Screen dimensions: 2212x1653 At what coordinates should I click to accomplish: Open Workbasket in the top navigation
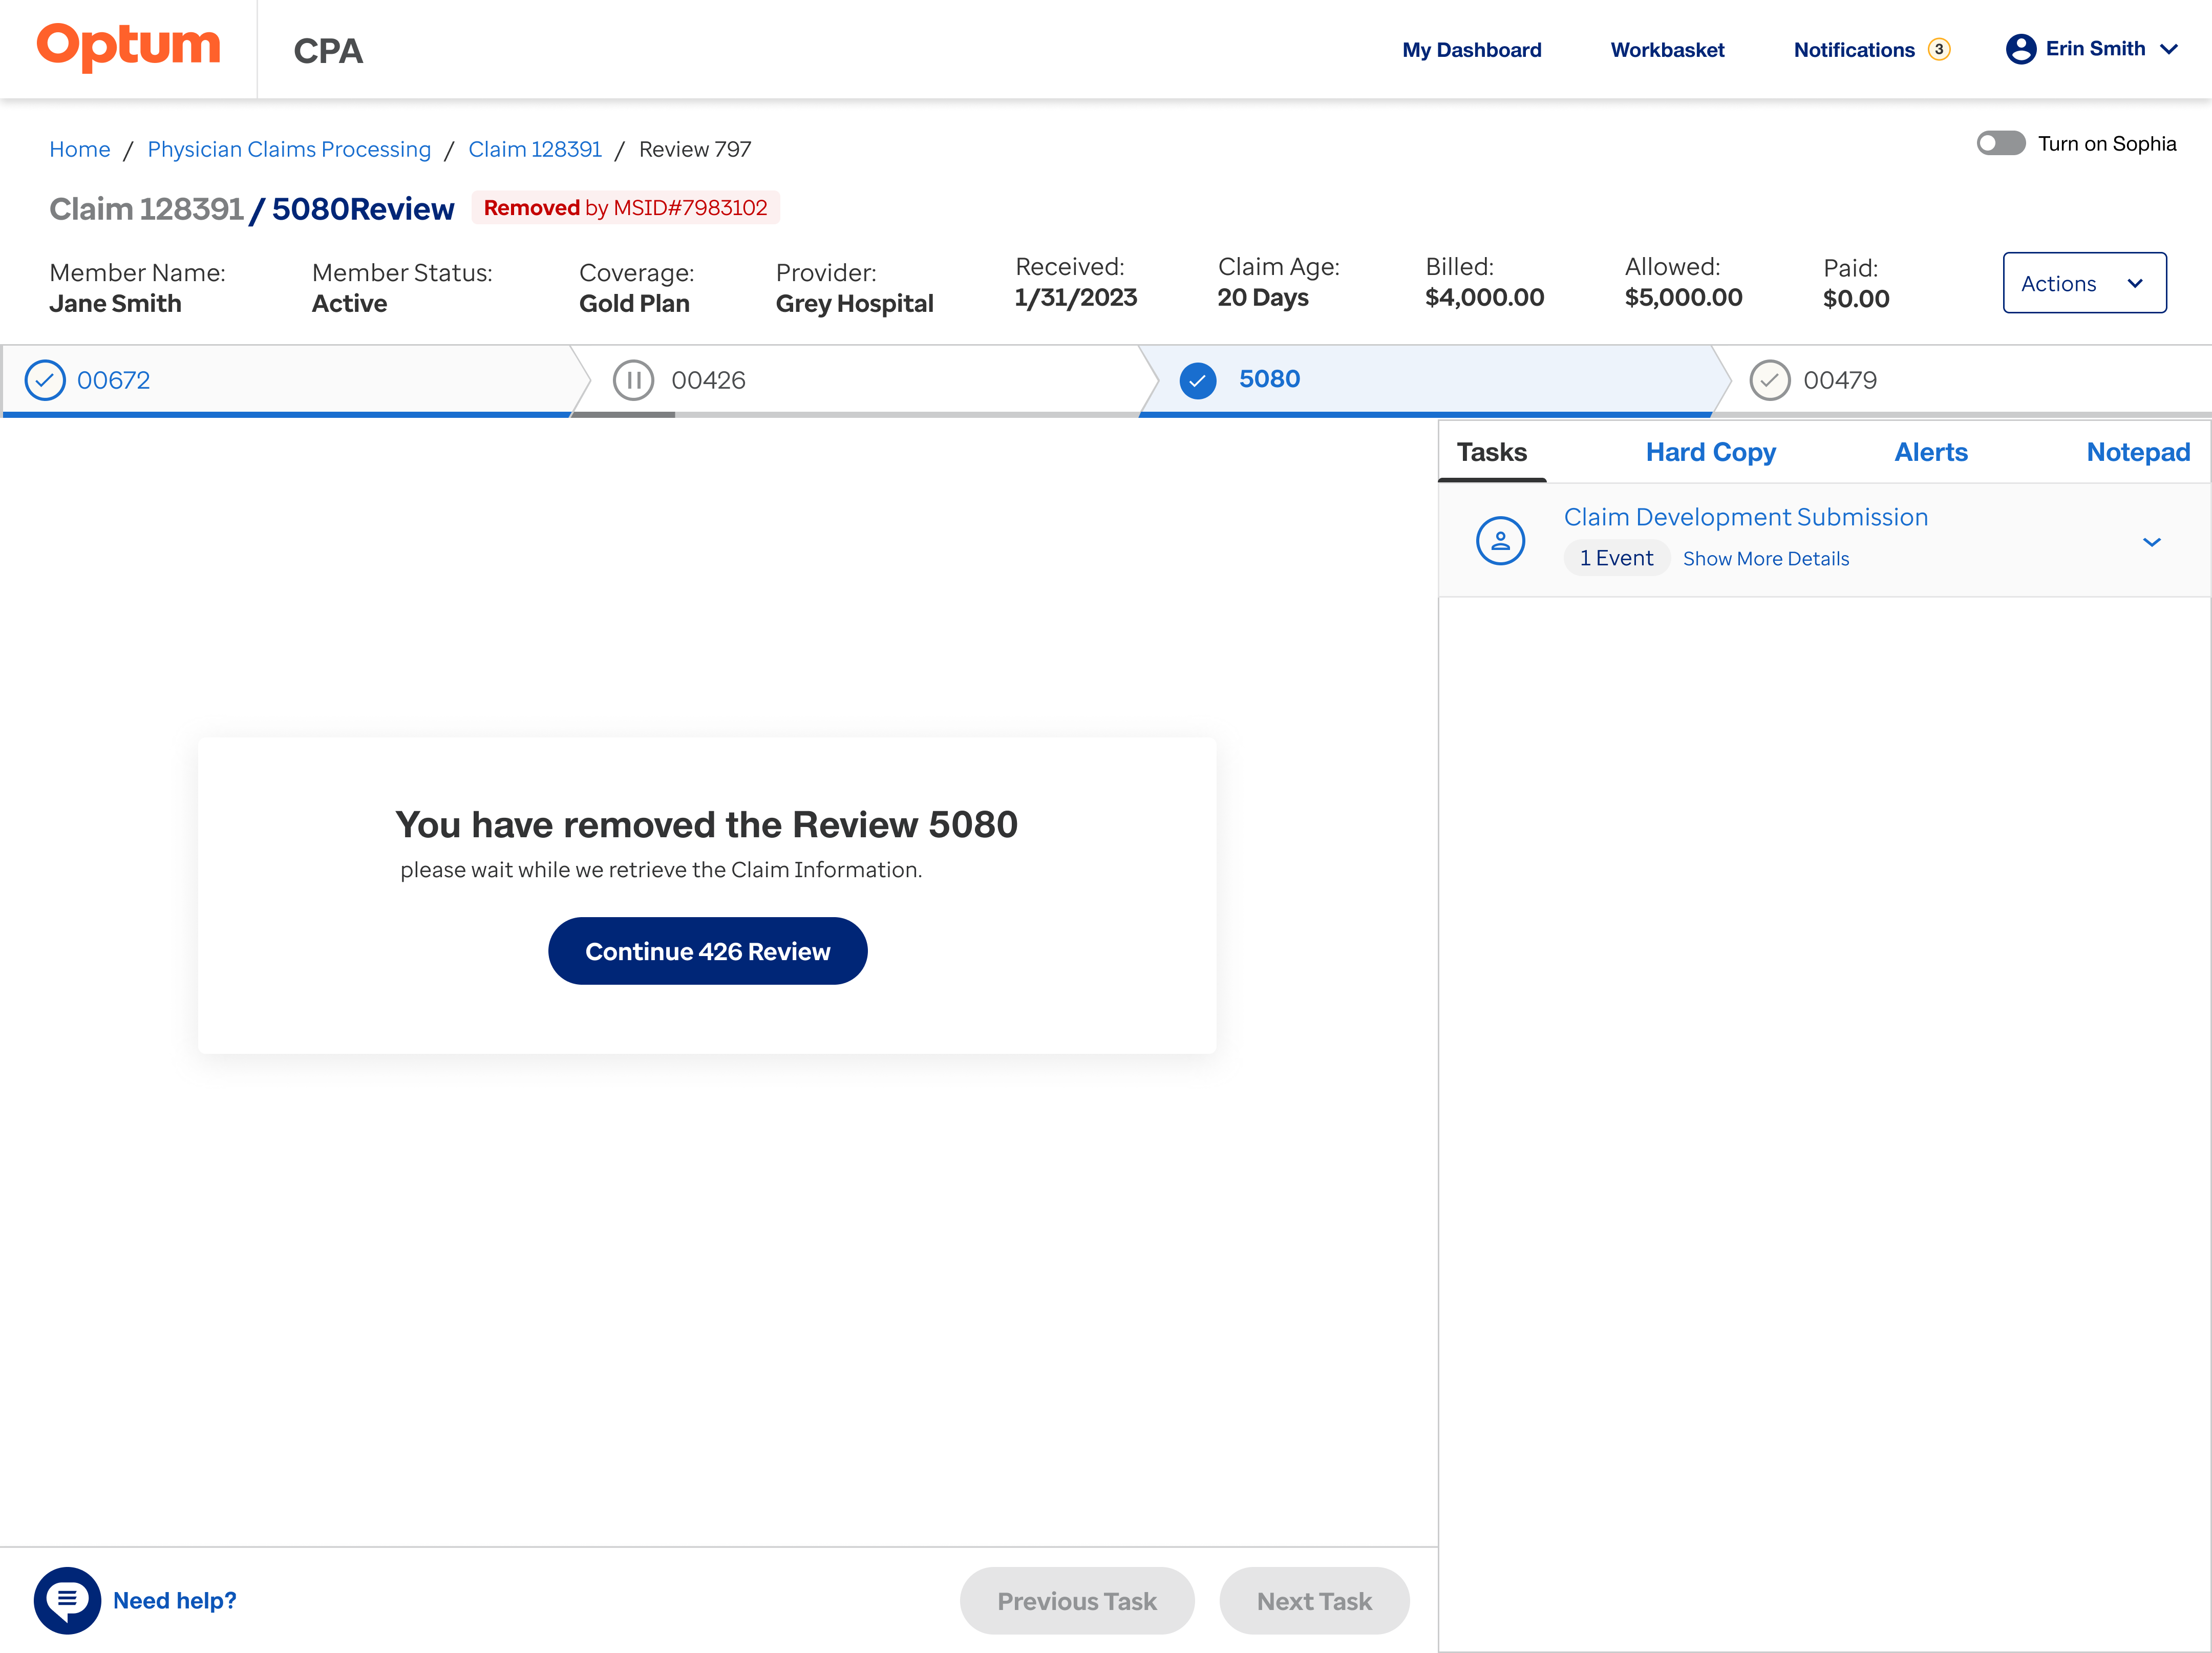[1667, 50]
